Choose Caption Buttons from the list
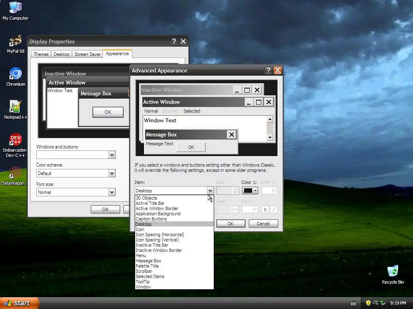This screenshot has width=413, height=309. point(174,219)
